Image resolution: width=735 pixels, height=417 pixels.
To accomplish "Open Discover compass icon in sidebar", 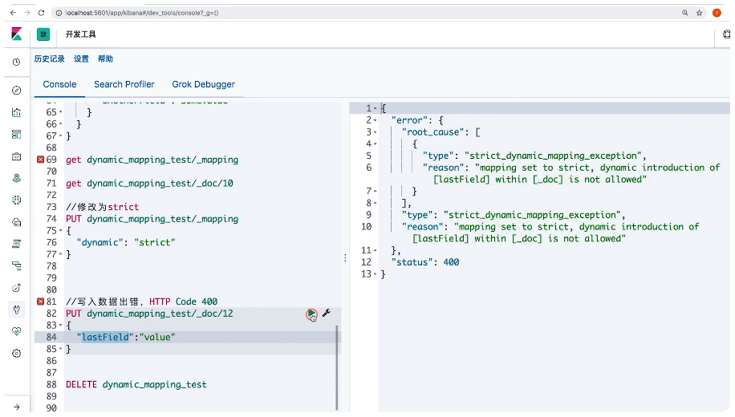I will pyautogui.click(x=16, y=90).
